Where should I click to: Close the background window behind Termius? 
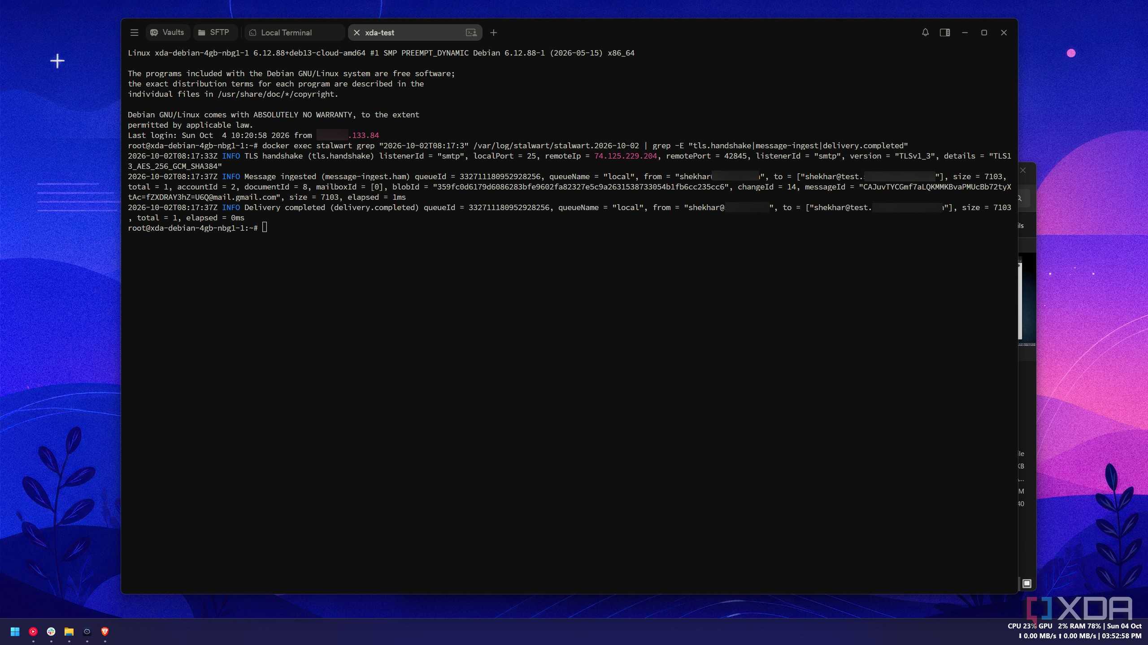tap(1023, 170)
